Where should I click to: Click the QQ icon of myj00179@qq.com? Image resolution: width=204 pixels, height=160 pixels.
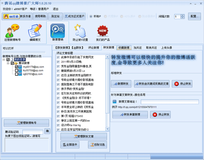[20, 67]
